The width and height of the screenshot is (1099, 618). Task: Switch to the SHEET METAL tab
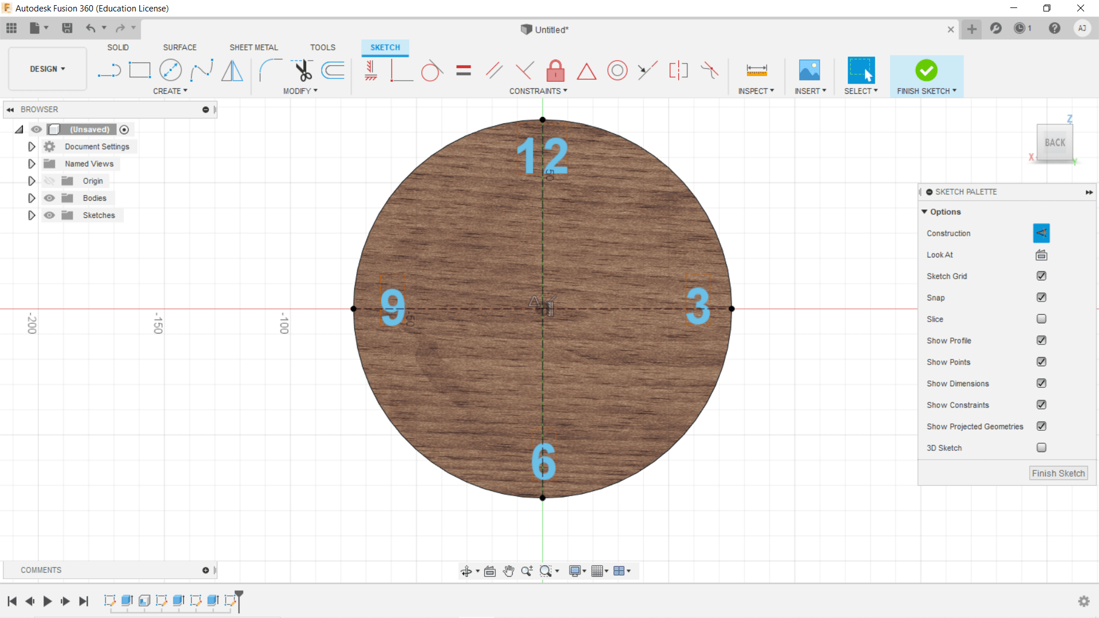pyautogui.click(x=254, y=47)
